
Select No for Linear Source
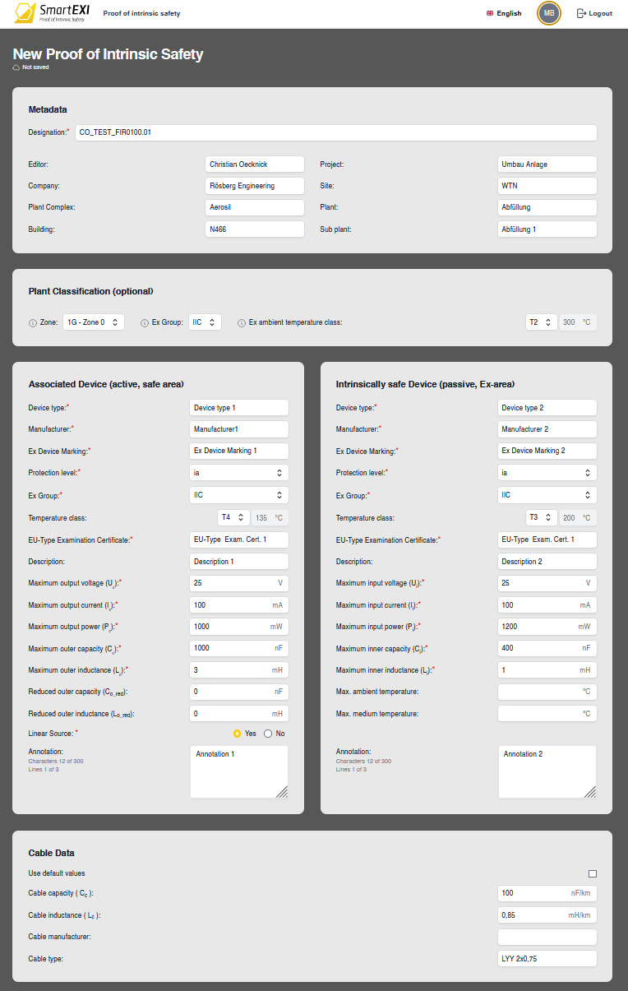point(268,734)
